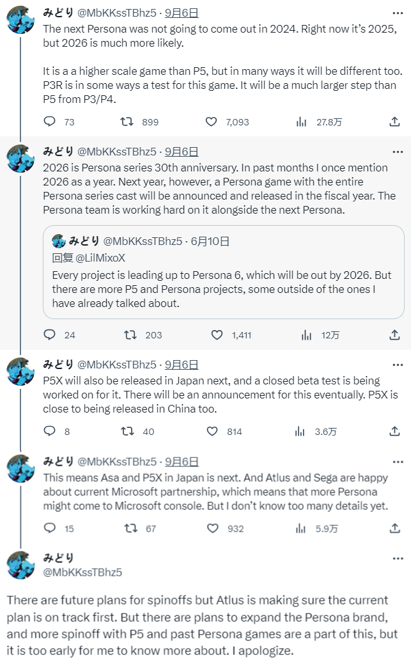Click the profile avatar of the first tweet
411x662 pixels.
pos(20,21)
